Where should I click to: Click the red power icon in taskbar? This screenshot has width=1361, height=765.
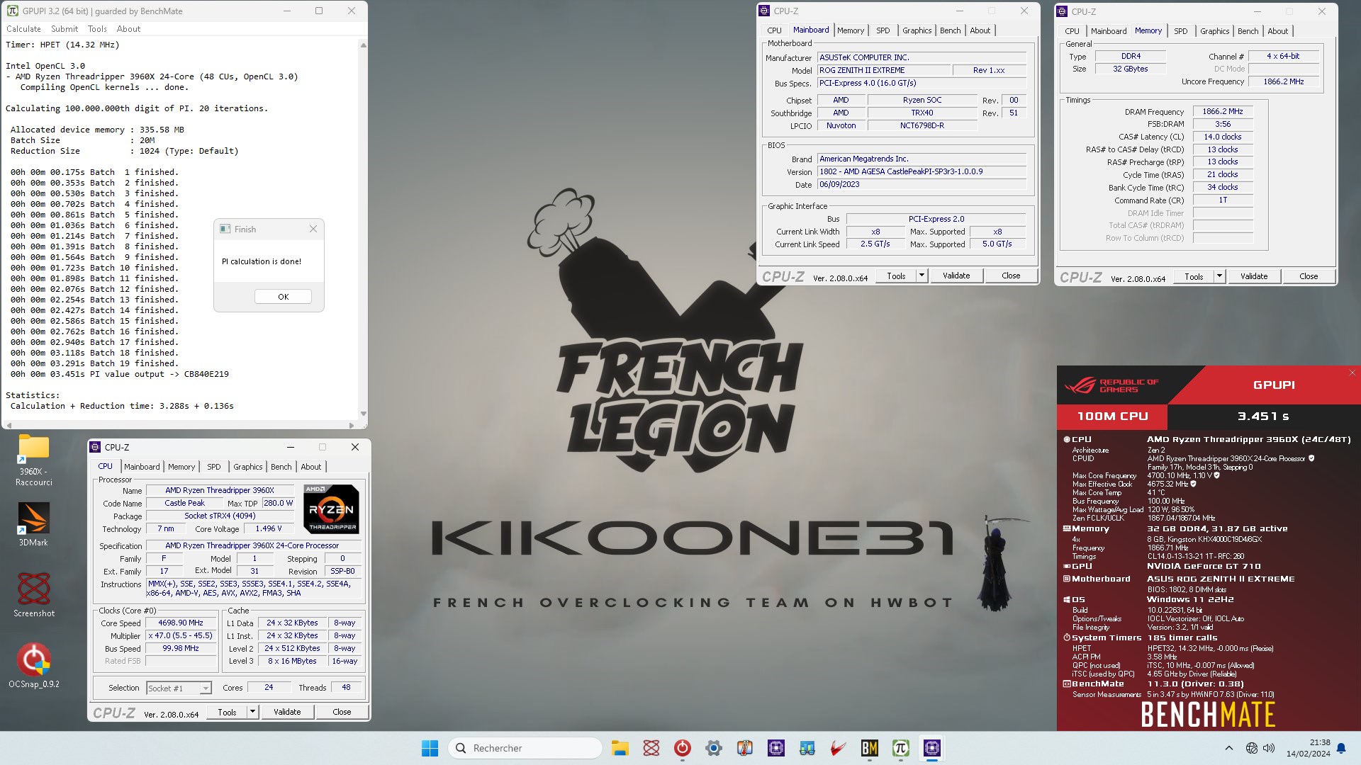[x=683, y=748]
